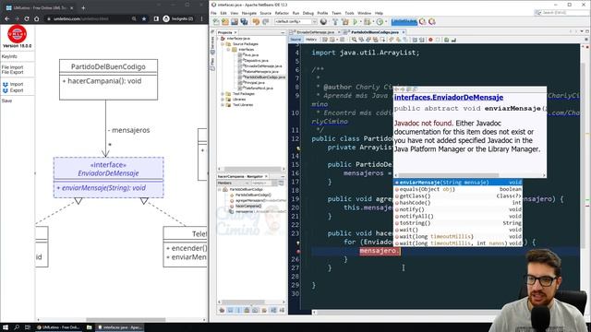Screen dimensions: 591x332
Task: Click the Redo icon in NetBeans toolbar
Action: (x=265, y=22)
